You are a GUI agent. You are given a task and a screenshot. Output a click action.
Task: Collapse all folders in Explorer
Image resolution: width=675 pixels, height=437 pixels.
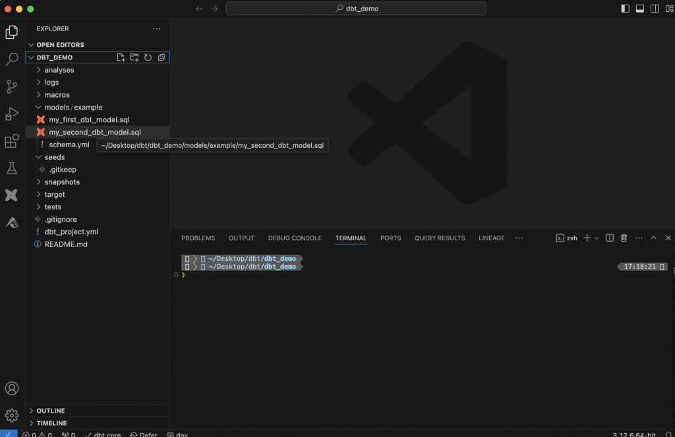[161, 57]
